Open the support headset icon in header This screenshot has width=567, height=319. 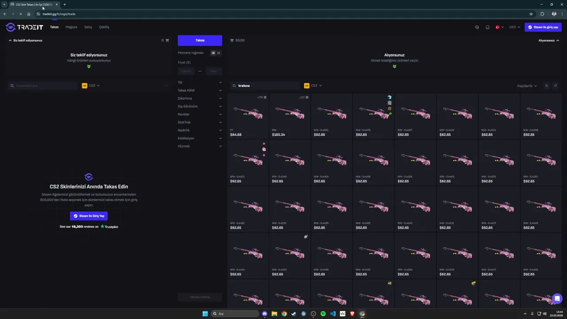tap(477, 27)
